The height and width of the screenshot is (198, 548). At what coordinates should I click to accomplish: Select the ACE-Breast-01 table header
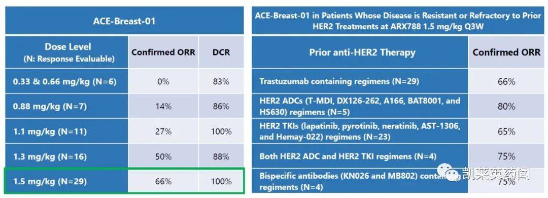click(x=124, y=21)
